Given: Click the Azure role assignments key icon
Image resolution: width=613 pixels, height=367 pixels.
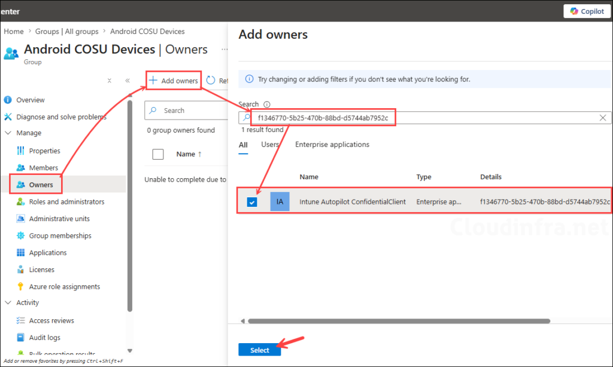Looking at the screenshot, I should click(21, 286).
